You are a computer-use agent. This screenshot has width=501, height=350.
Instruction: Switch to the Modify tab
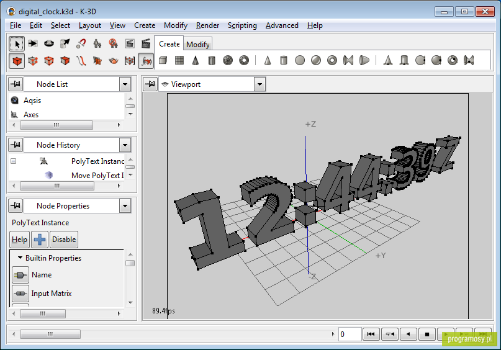coord(198,45)
